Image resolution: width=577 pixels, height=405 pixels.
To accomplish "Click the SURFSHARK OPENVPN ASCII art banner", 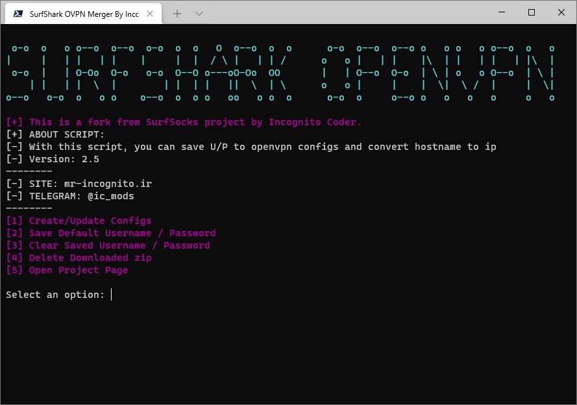I will coord(280,73).
